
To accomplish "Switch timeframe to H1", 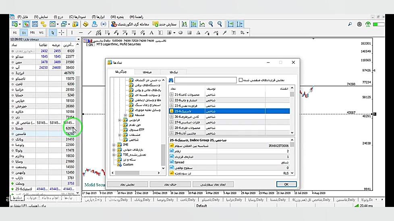I will 15,33.
